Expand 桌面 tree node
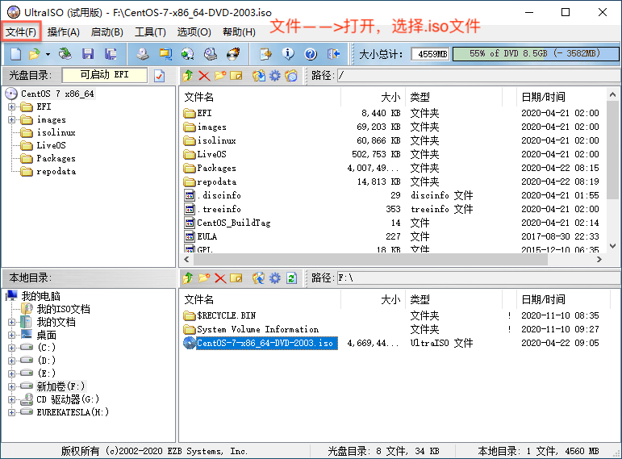The width and height of the screenshot is (622, 459). point(11,336)
